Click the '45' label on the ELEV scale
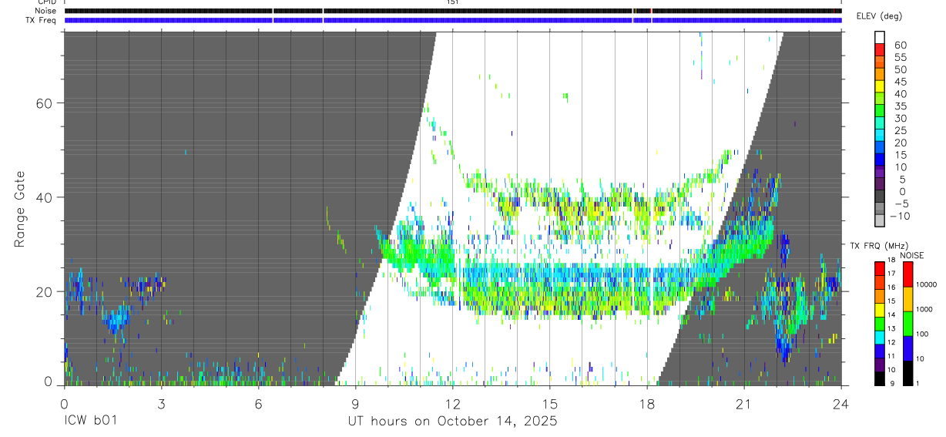The height and width of the screenshot is (437, 946). point(900,82)
